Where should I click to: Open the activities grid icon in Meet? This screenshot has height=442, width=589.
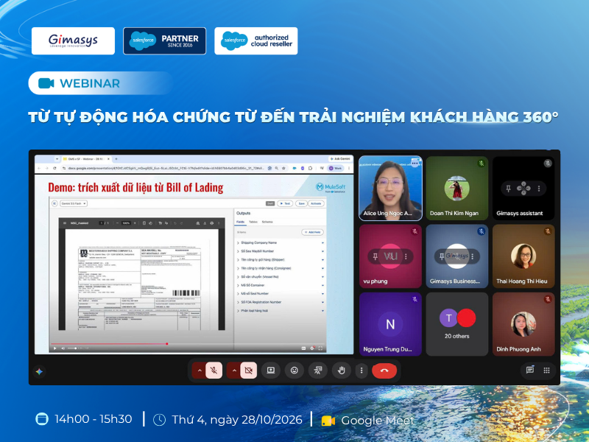pos(546,371)
